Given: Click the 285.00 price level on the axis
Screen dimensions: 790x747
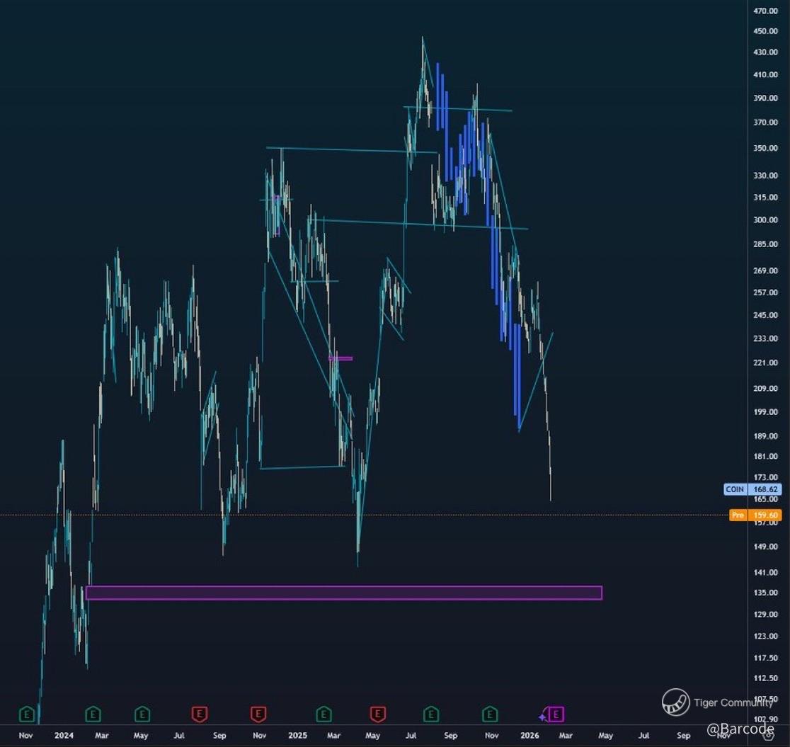Looking at the screenshot, I should [x=766, y=244].
